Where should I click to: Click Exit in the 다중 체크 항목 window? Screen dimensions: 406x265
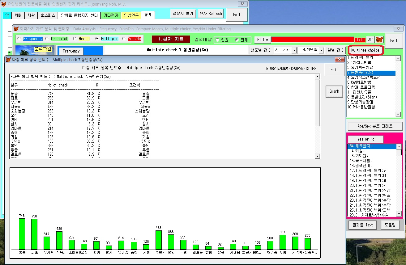pos(334,69)
